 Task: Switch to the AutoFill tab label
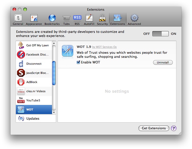point(89,24)
